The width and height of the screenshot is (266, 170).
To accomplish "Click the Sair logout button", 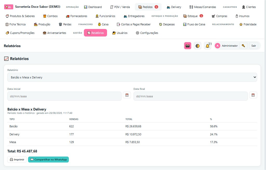I will coord(254,46).
